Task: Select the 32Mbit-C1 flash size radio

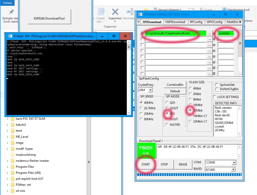Action: coord(190,121)
